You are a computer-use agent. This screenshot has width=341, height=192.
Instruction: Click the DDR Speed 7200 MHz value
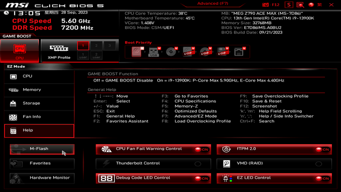point(77,27)
